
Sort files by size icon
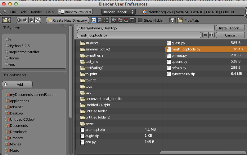click(132, 20)
